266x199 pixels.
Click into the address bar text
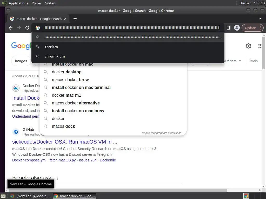pos(132,28)
